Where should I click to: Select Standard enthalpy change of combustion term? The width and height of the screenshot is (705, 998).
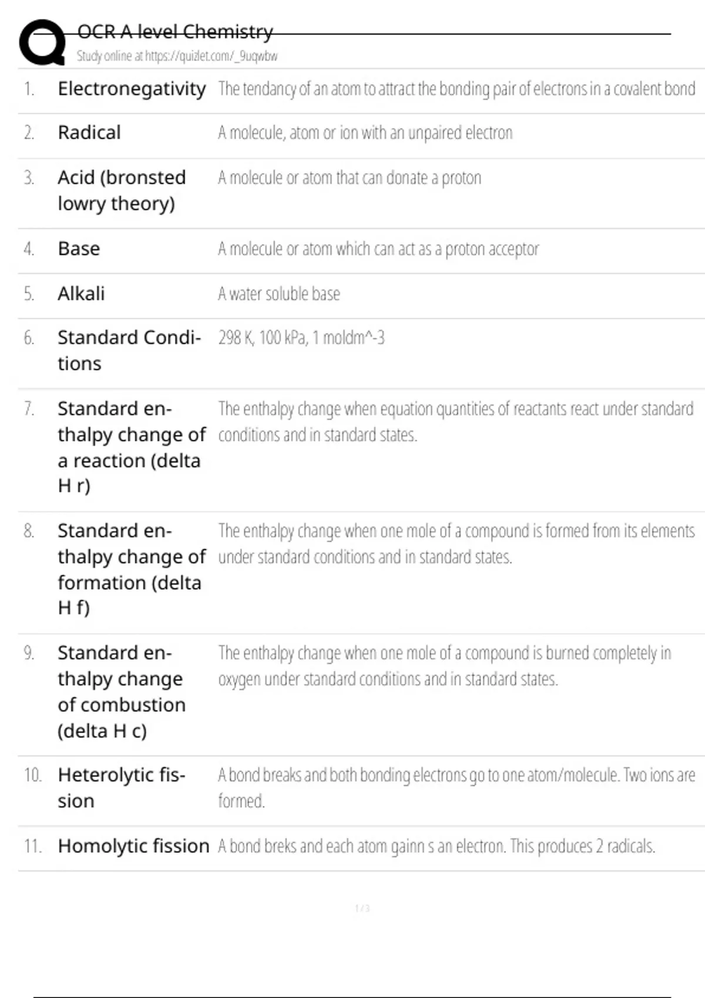pos(122,692)
